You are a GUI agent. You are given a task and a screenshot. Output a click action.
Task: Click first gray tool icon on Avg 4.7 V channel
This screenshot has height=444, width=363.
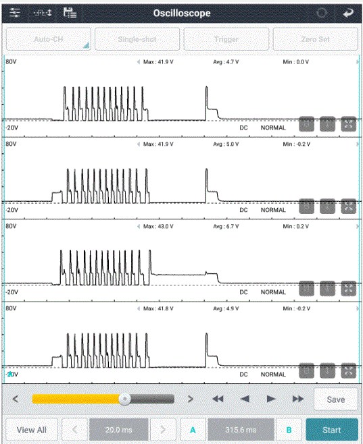coord(307,124)
